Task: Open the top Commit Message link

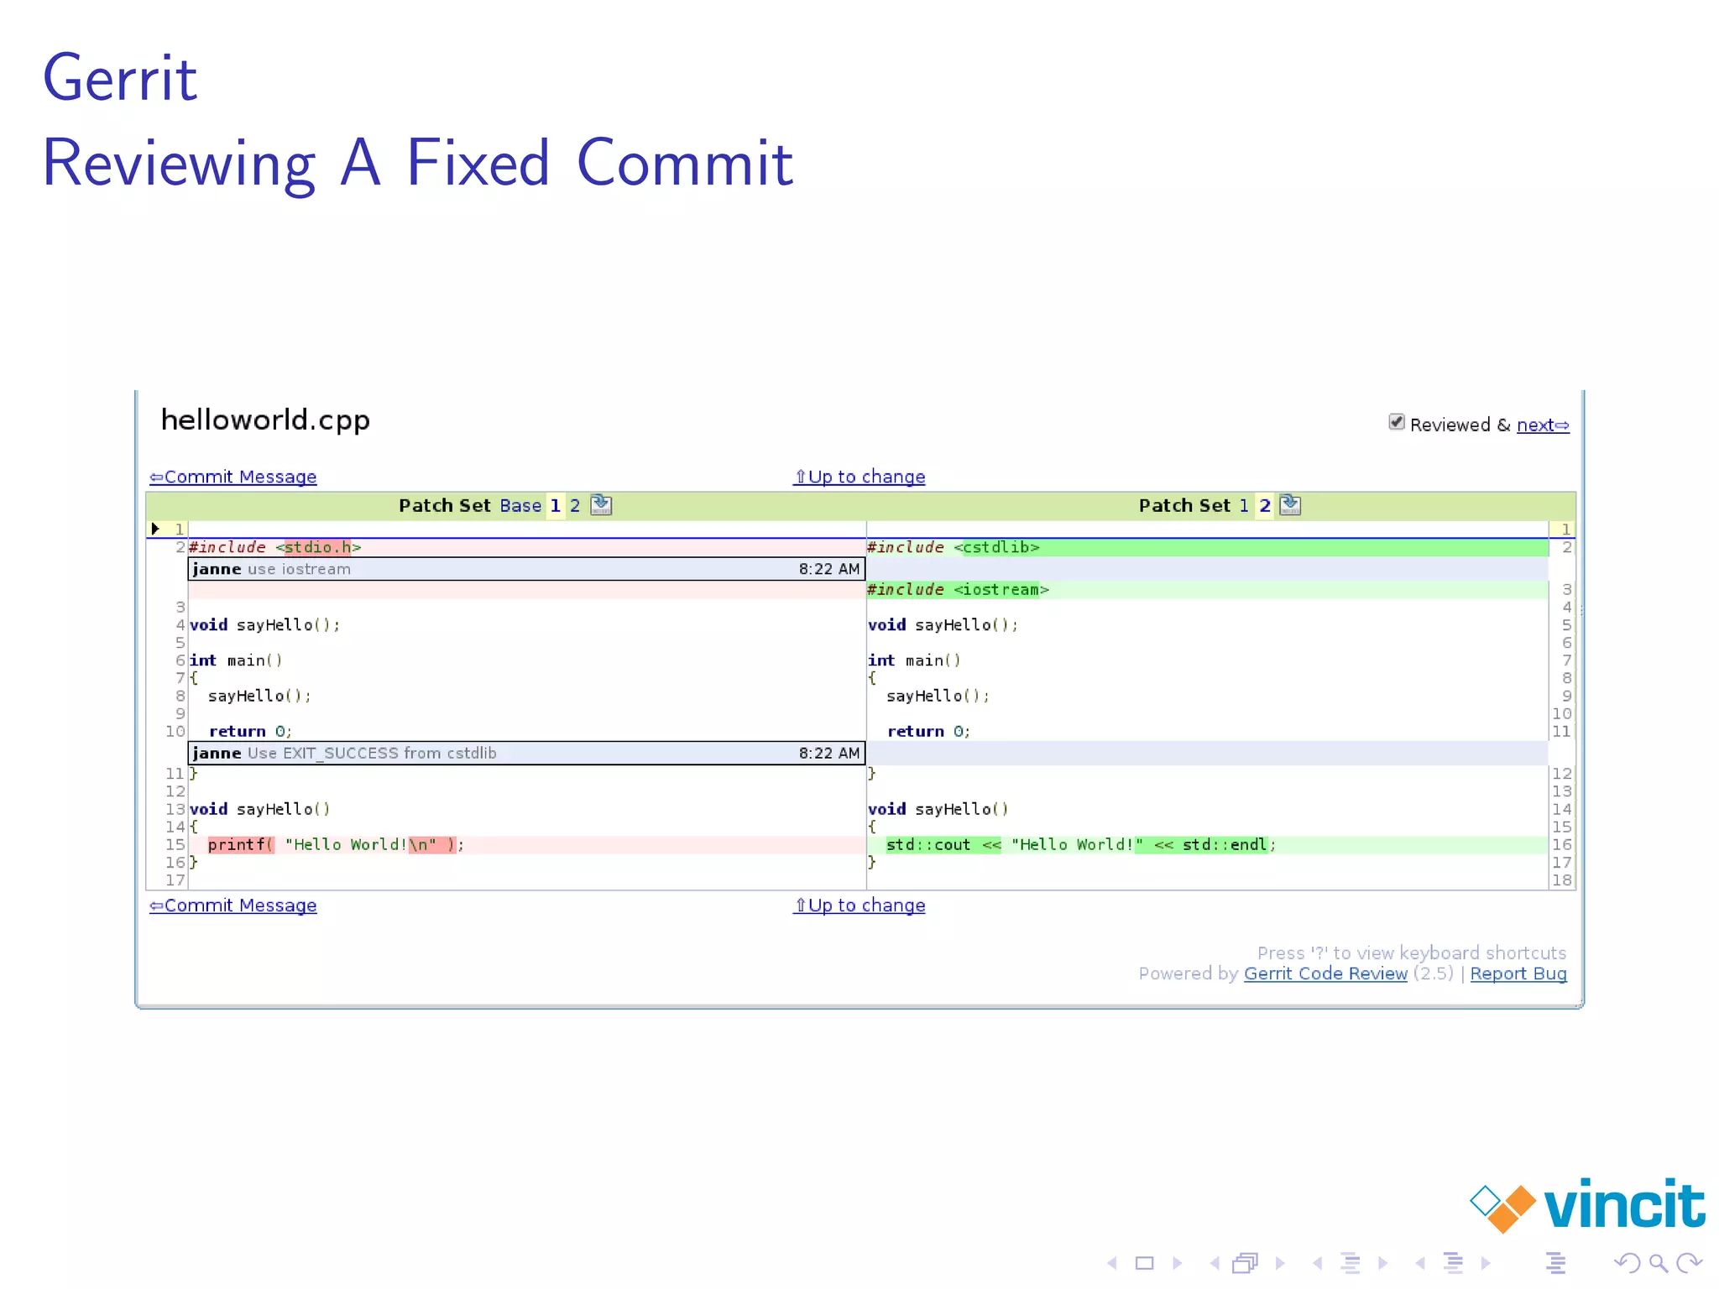Action: pyautogui.click(x=233, y=477)
